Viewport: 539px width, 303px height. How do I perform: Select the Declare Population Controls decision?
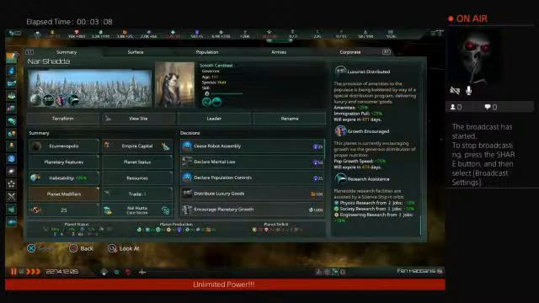pos(252,178)
